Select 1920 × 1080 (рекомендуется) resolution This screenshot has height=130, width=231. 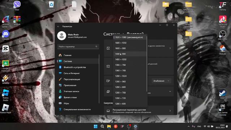130,37
